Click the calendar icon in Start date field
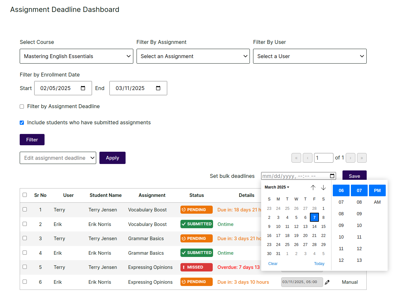This screenshot has width=398, height=296. 83,88
